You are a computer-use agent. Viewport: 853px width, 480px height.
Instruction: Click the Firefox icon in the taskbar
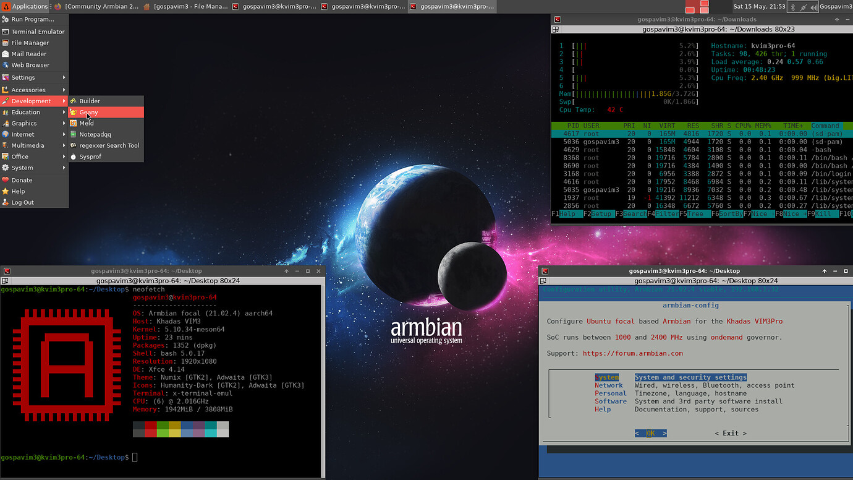58,7
